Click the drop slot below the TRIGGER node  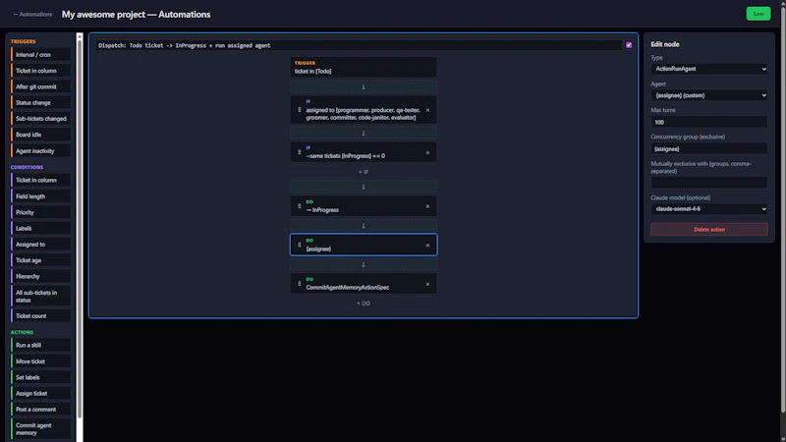click(364, 86)
